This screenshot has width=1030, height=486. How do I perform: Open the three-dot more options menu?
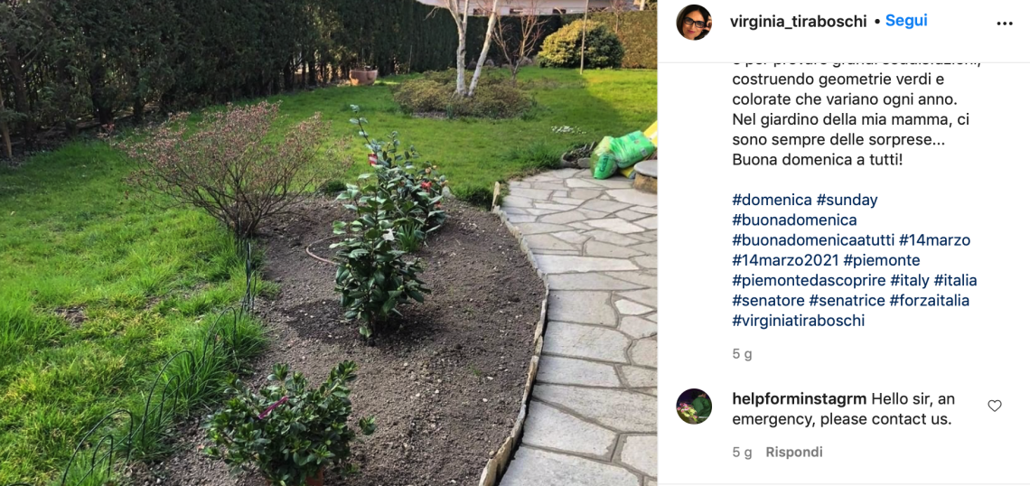(1005, 23)
